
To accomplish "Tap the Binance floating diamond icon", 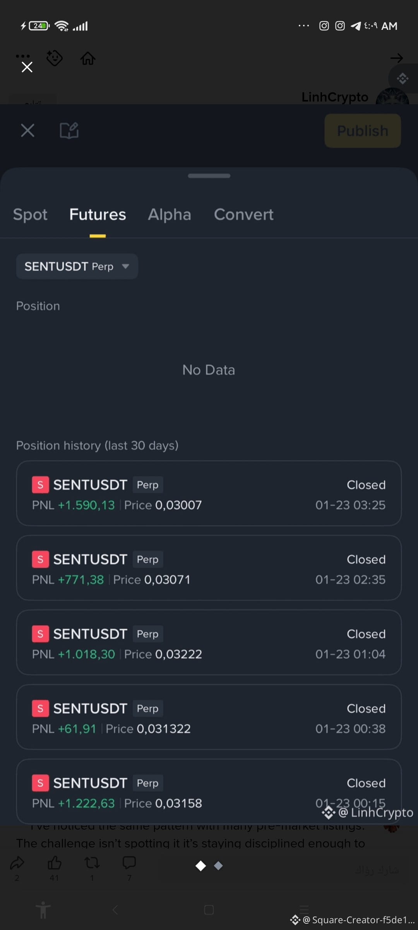I will pyautogui.click(x=403, y=79).
